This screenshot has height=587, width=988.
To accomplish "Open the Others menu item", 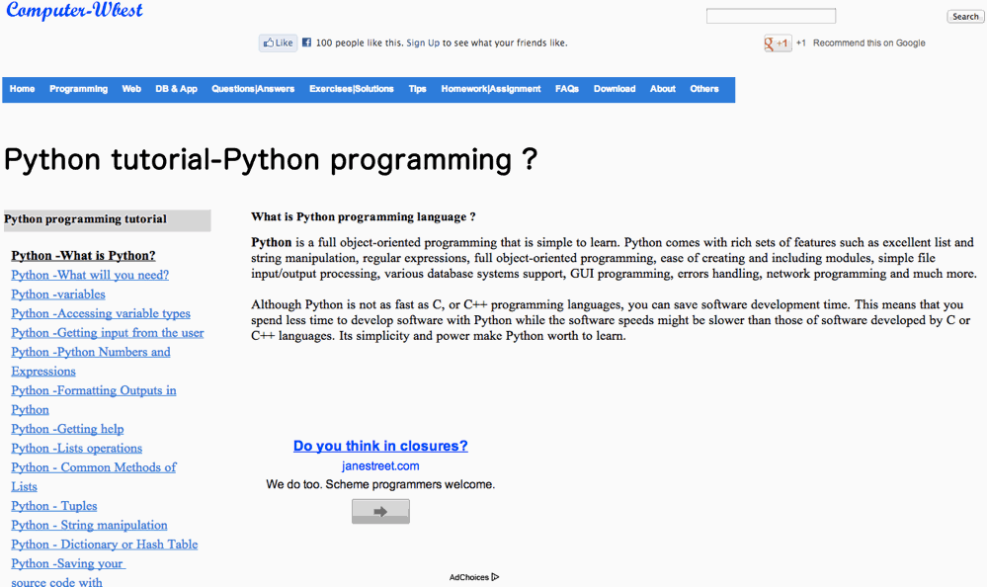I will 704,89.
